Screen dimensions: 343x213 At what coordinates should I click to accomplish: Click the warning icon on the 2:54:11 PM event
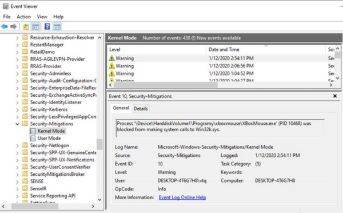tap(111, 58)
